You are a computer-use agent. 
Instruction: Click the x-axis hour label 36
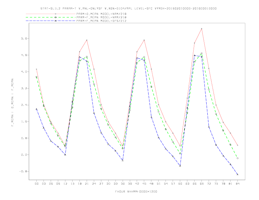point(123,184)
